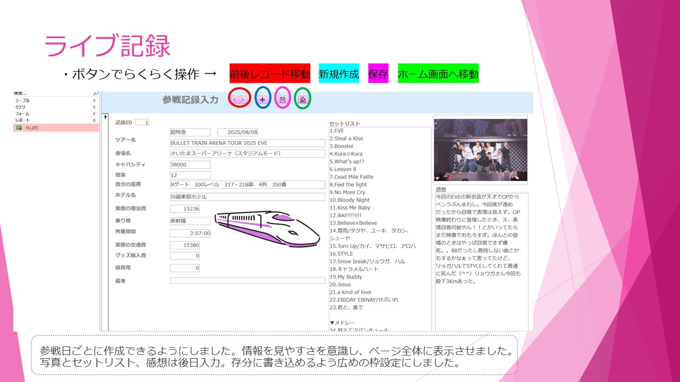
Task: Expand the テーブル group in navigation pane
Action: (95, 100)
